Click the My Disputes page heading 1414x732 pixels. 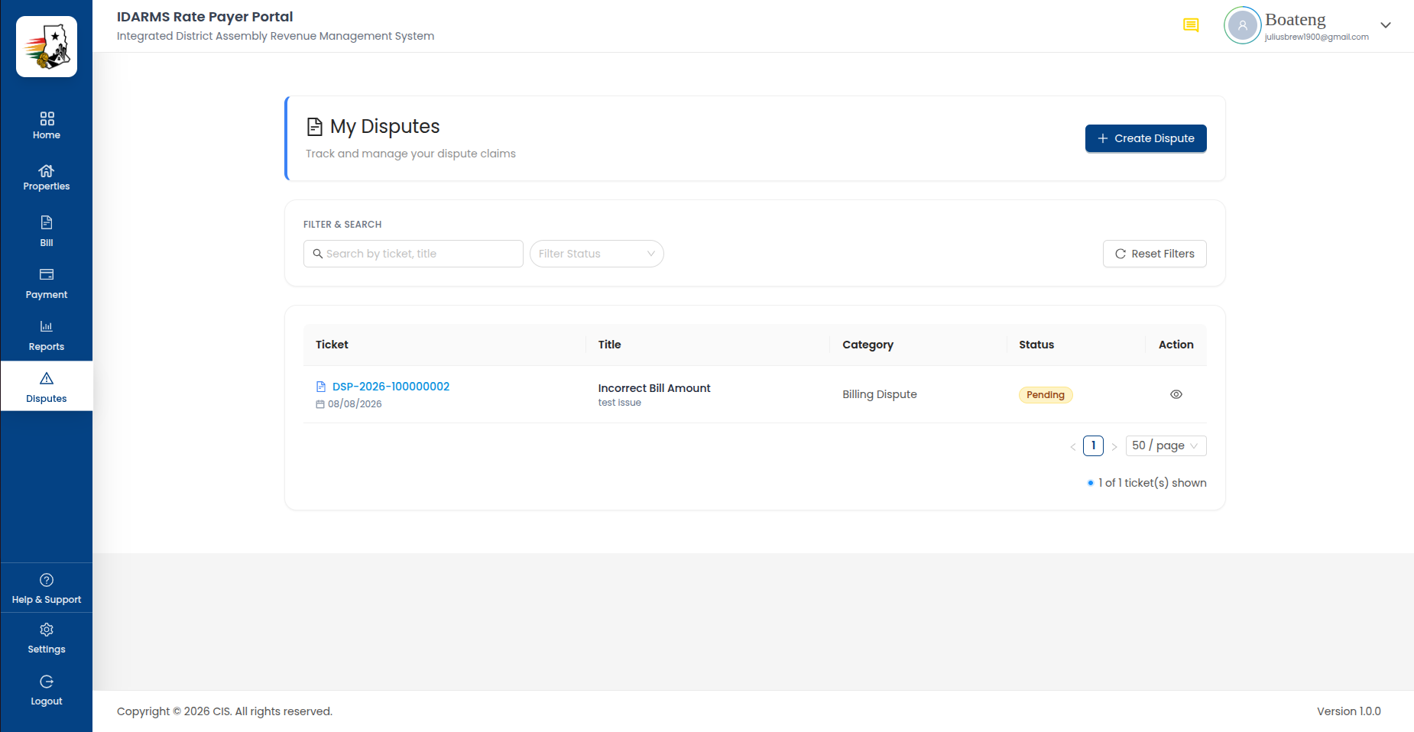click(385, 126)
